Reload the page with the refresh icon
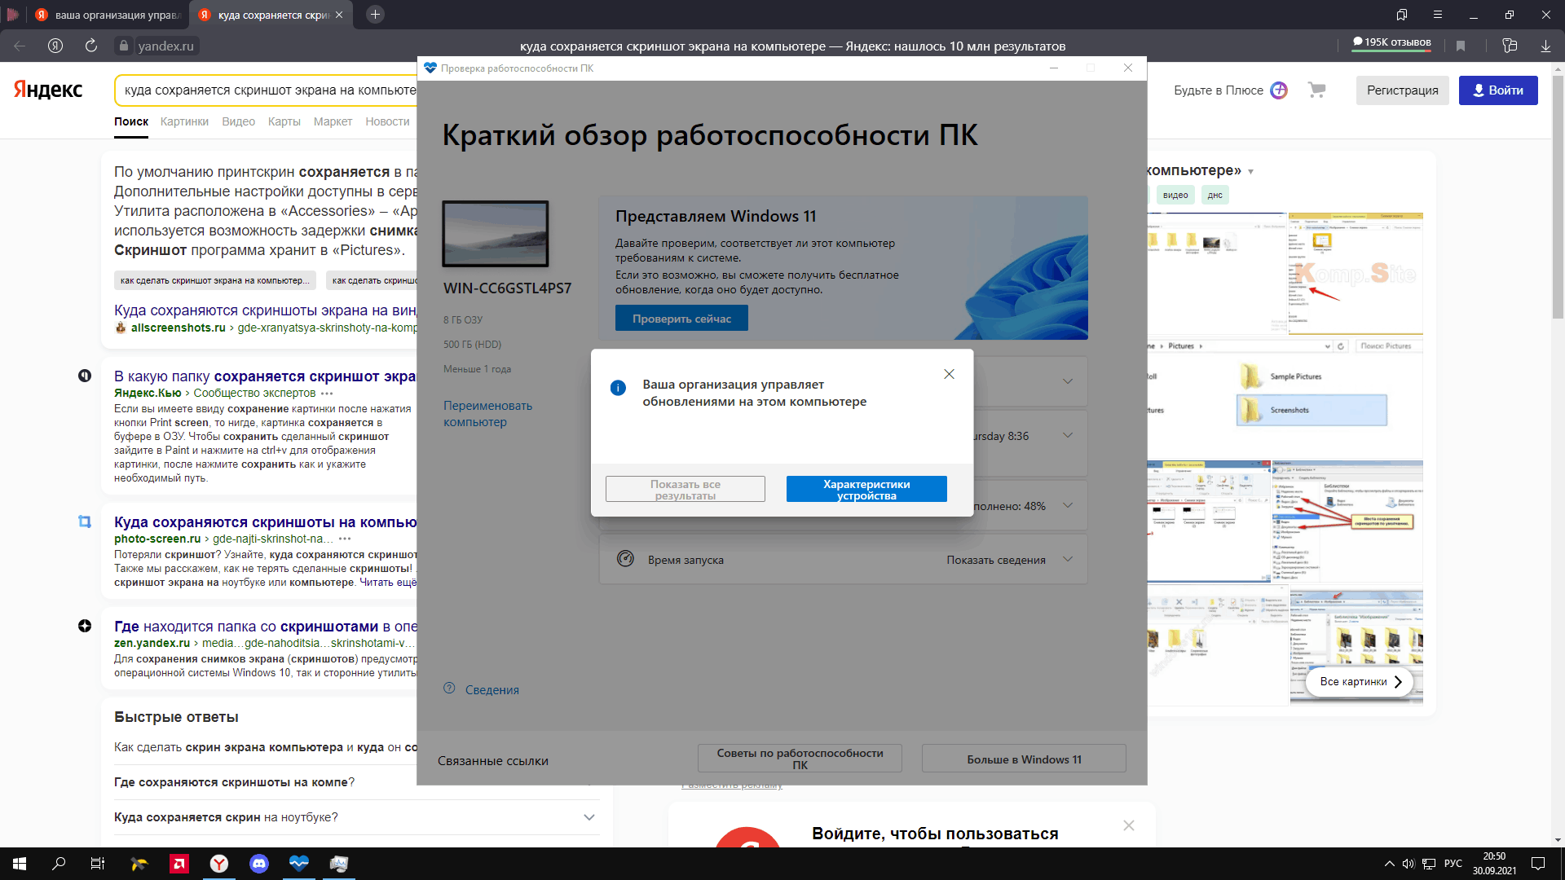The width and height of the screenshot is (1565, 880). 91,46
